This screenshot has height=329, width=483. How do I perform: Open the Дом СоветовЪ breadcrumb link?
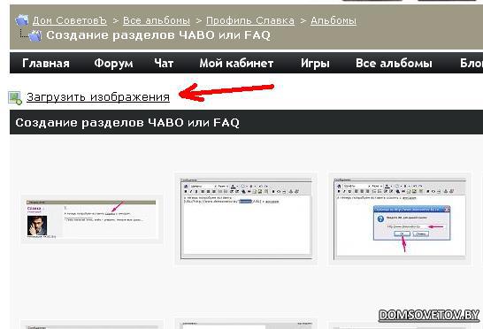coord(70,20)
